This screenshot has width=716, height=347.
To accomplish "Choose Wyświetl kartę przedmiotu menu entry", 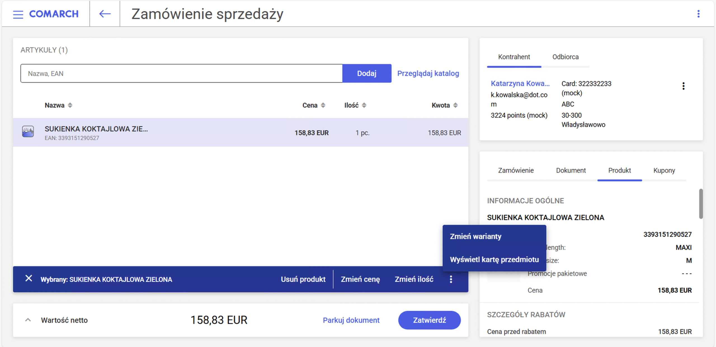I will click(x=494, y=260).
